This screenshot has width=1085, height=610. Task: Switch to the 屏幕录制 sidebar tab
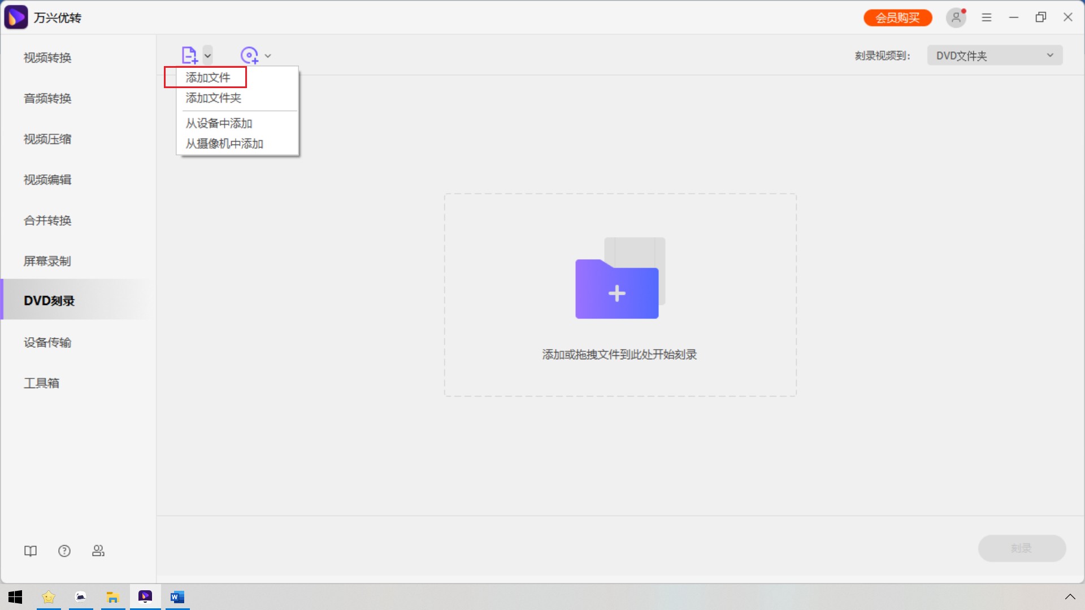47,261
